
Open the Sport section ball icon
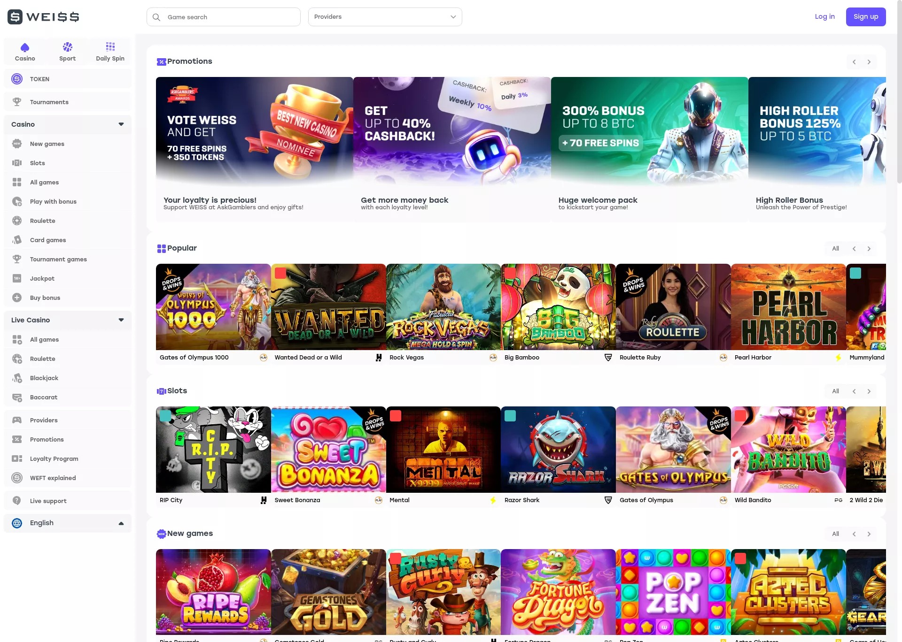click(68, 47)
